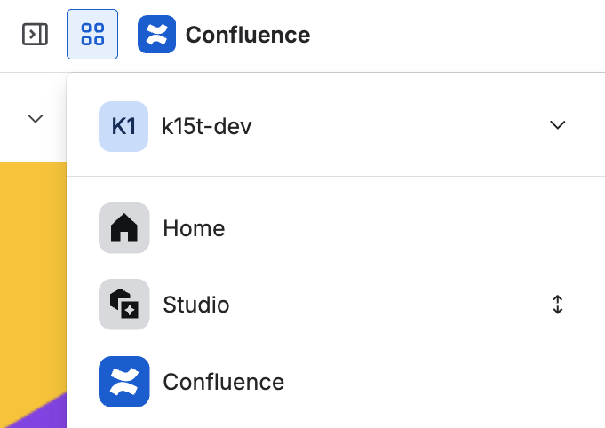Click the K1 organization avatar
The image size is (605, 428).
coord(123,126)
